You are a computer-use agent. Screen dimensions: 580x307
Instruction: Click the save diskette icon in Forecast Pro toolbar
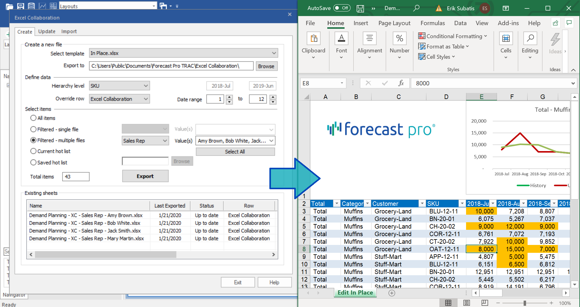click(20, 5)
